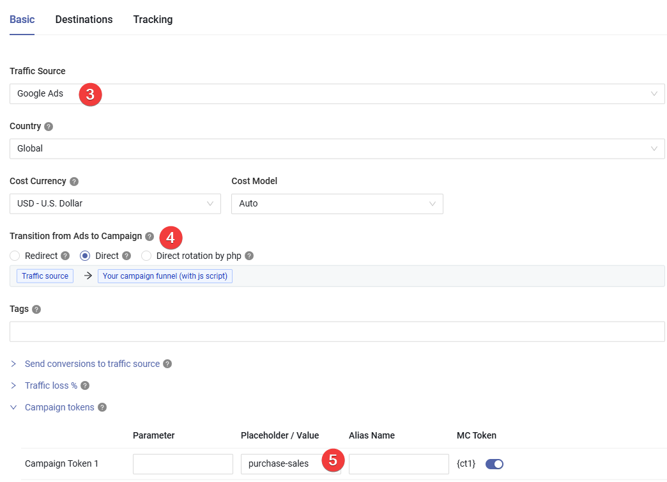Screen dimensions: 667x482
Task: Open the Cost Model dropdown set to Auto
Action: coord(337,203)
